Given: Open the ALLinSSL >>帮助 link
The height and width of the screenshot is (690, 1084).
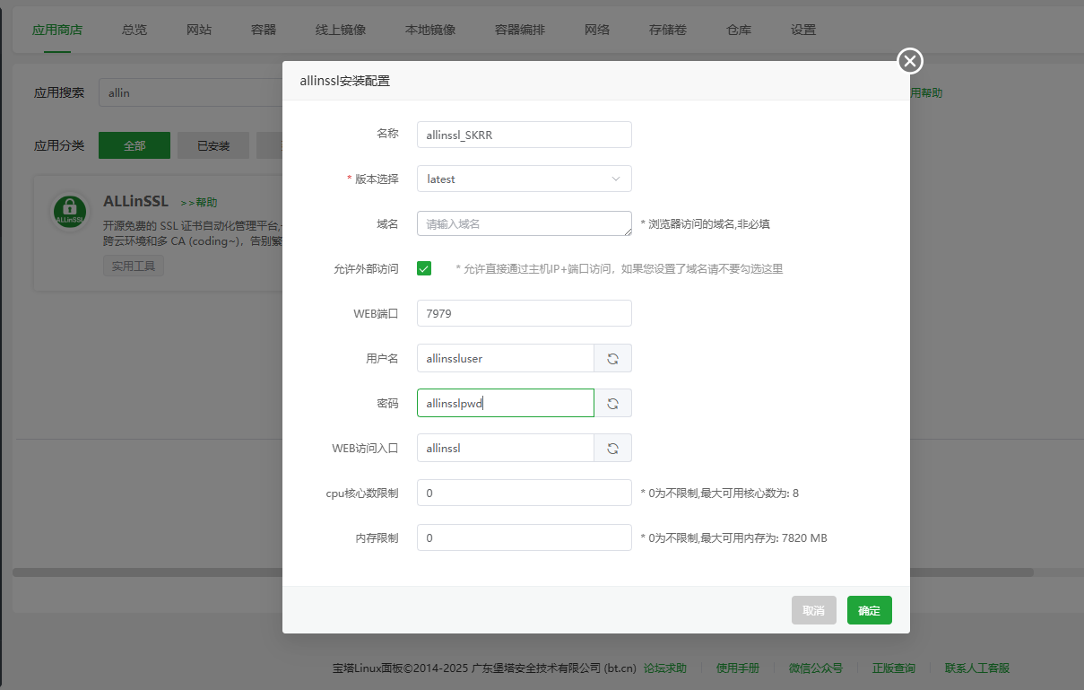Looking at the screenshot, I should (x=199, y=203).
